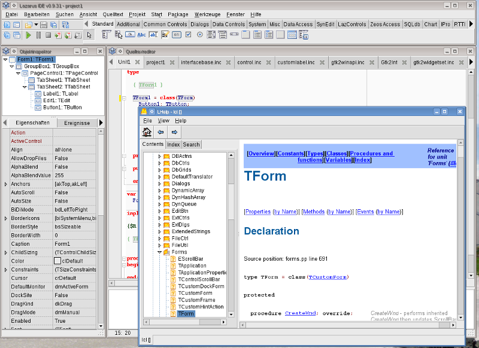Screen dimensions: 479x348
Task: Pick the TLabel 'Abc' palette component
Action: [x=141, y=35]
